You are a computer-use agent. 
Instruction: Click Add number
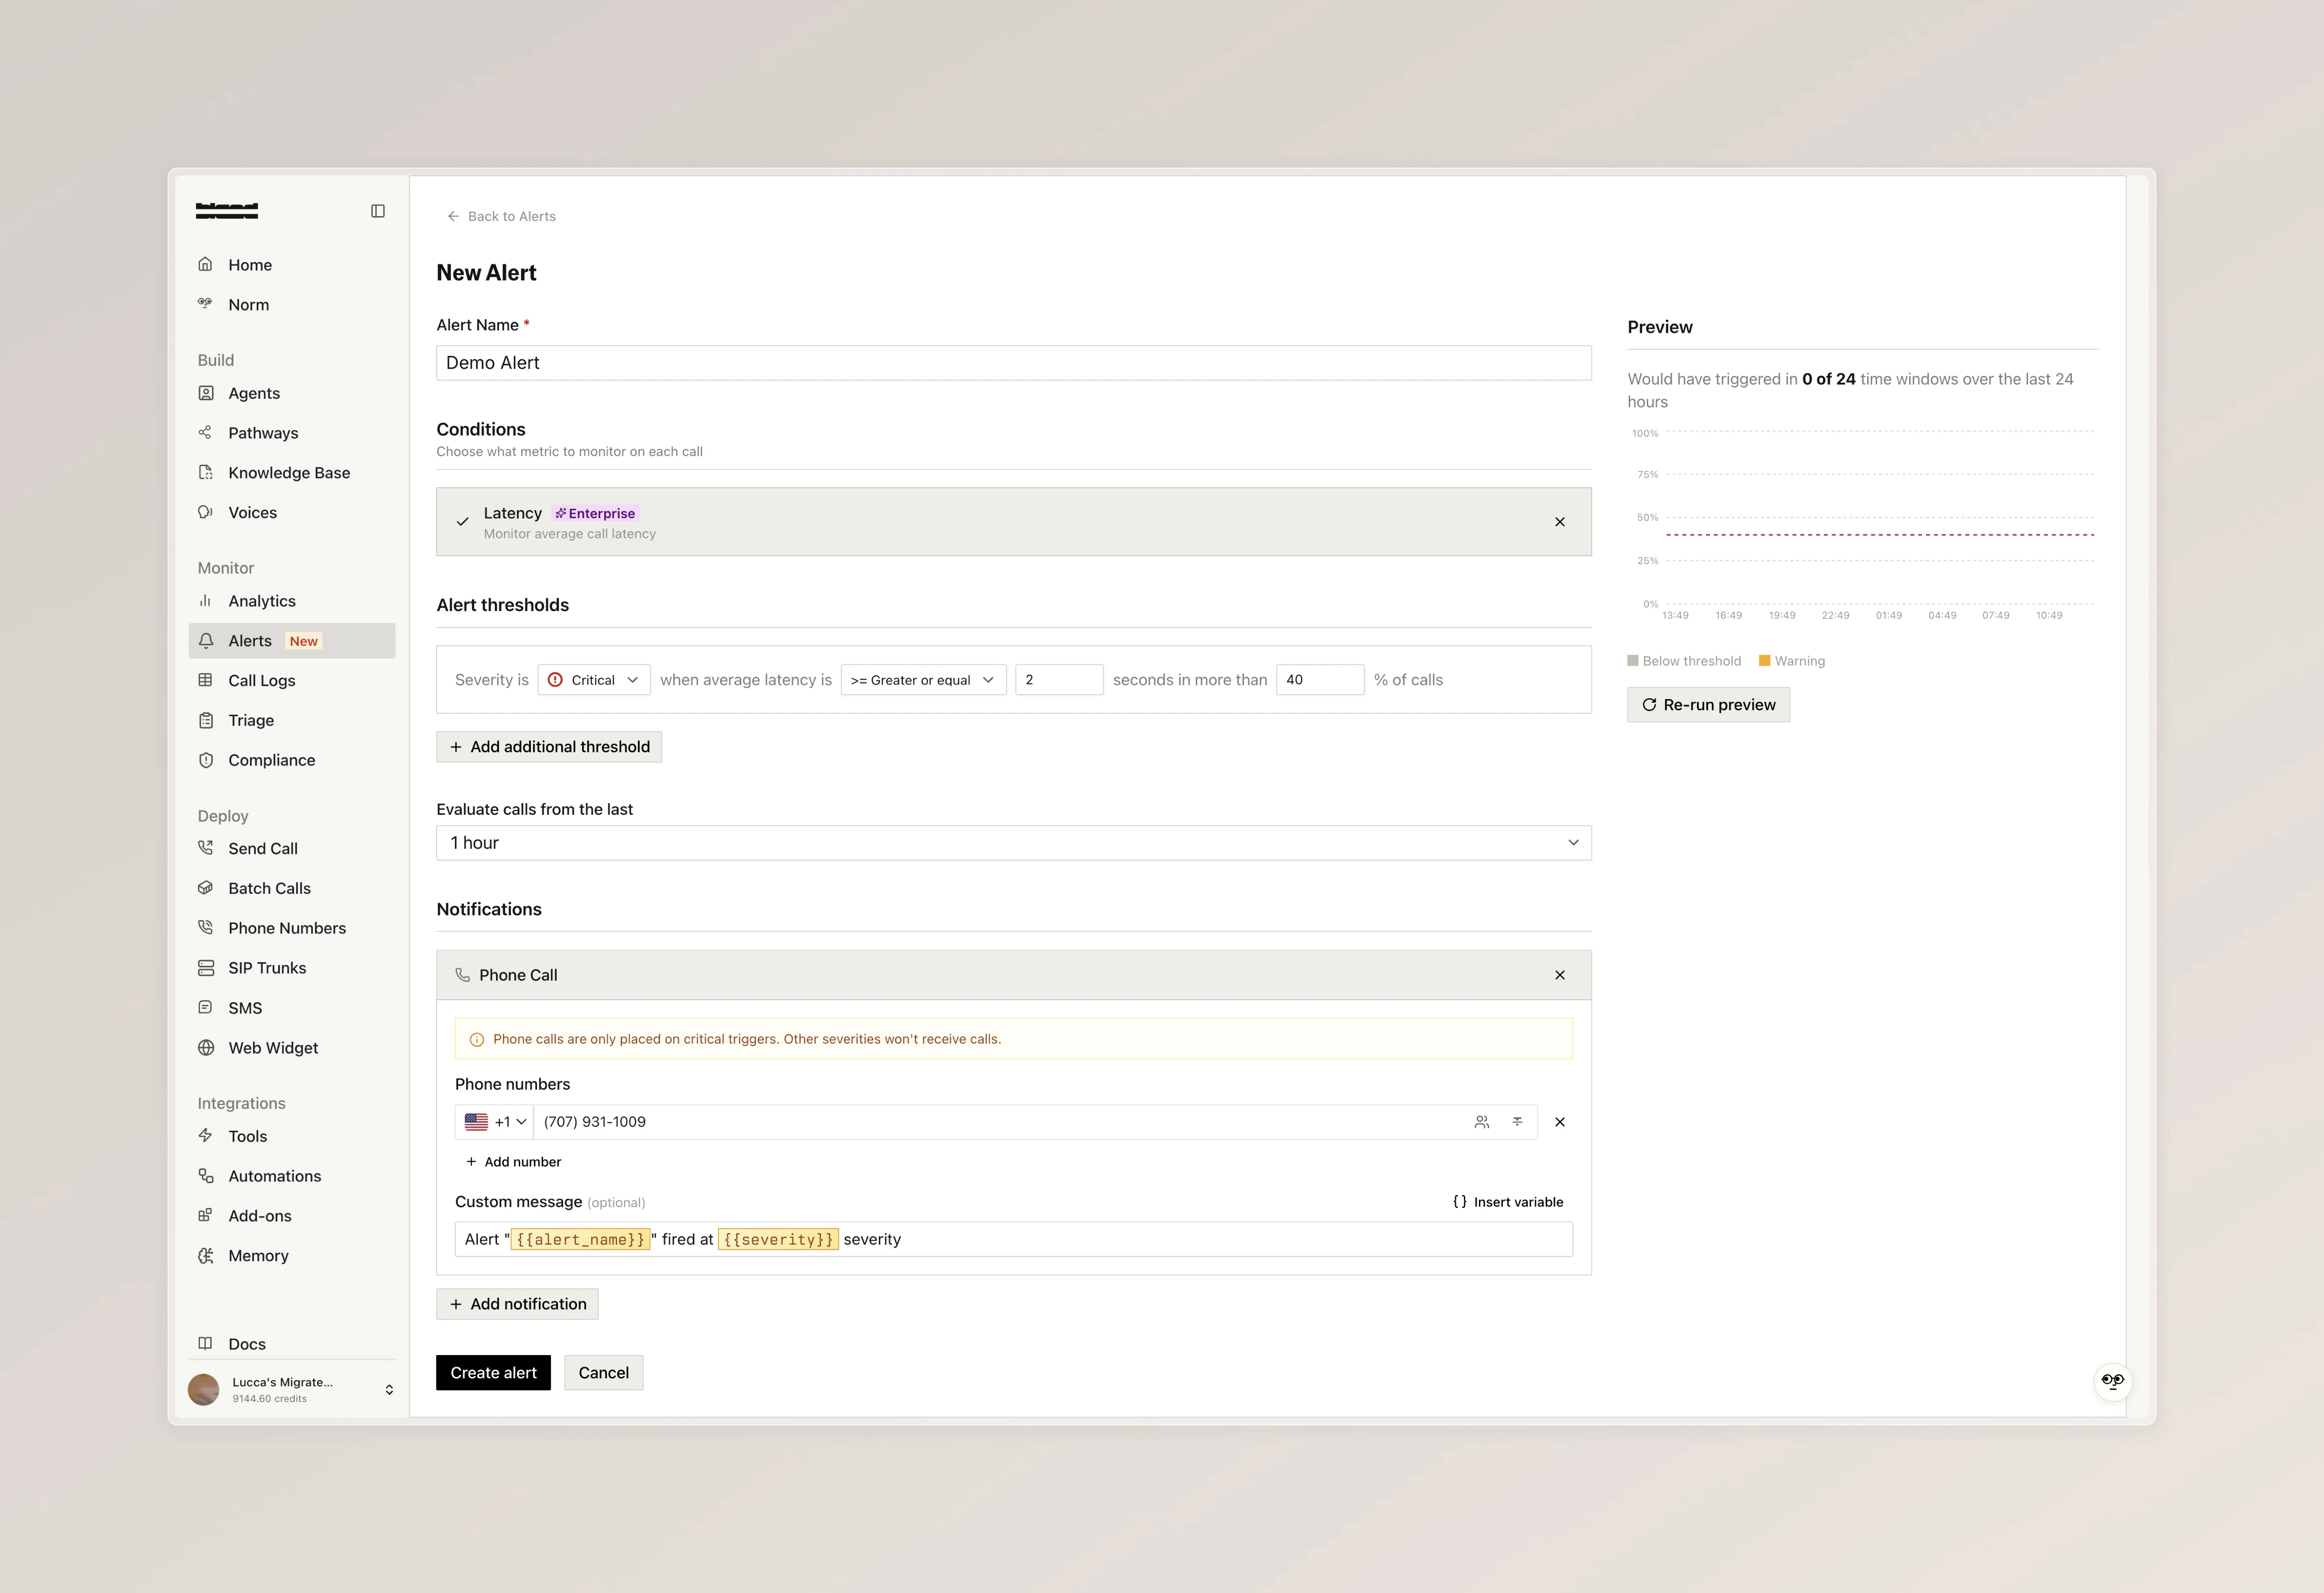coord(513,1162)
